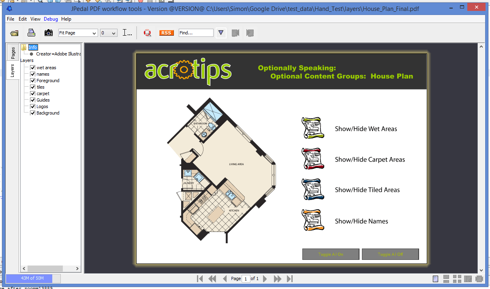Click the print document icon

(32, 33)
